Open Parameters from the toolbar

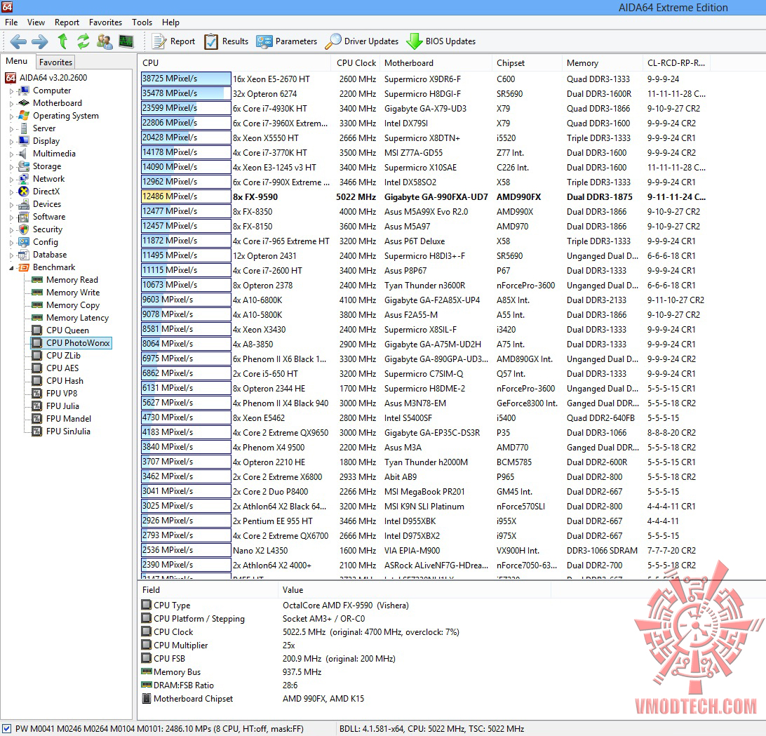coord(287,41)
